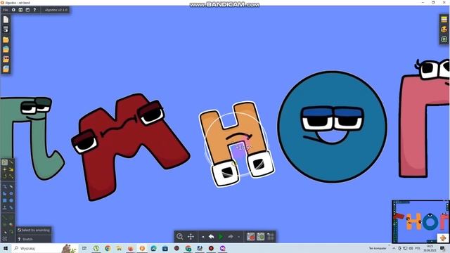Slow down simulation with small dot left of undo

(x=203, y=237)
